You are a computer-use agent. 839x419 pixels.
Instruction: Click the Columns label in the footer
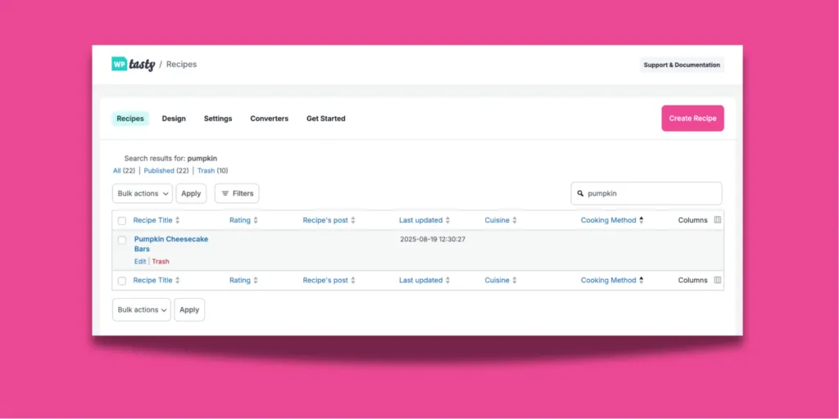pyautogui.click(x=693, y=281)
